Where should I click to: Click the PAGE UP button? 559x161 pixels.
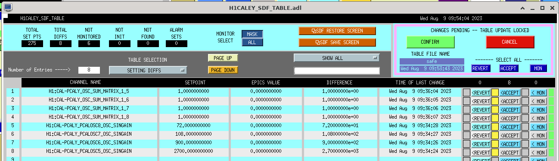(x=223, y=58)
